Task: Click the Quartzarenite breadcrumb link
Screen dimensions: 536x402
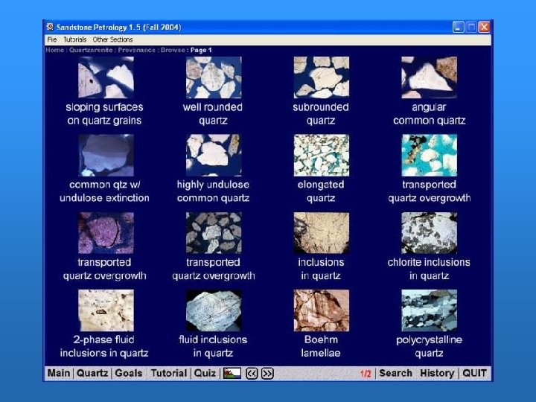Action: tap(91, 50)
